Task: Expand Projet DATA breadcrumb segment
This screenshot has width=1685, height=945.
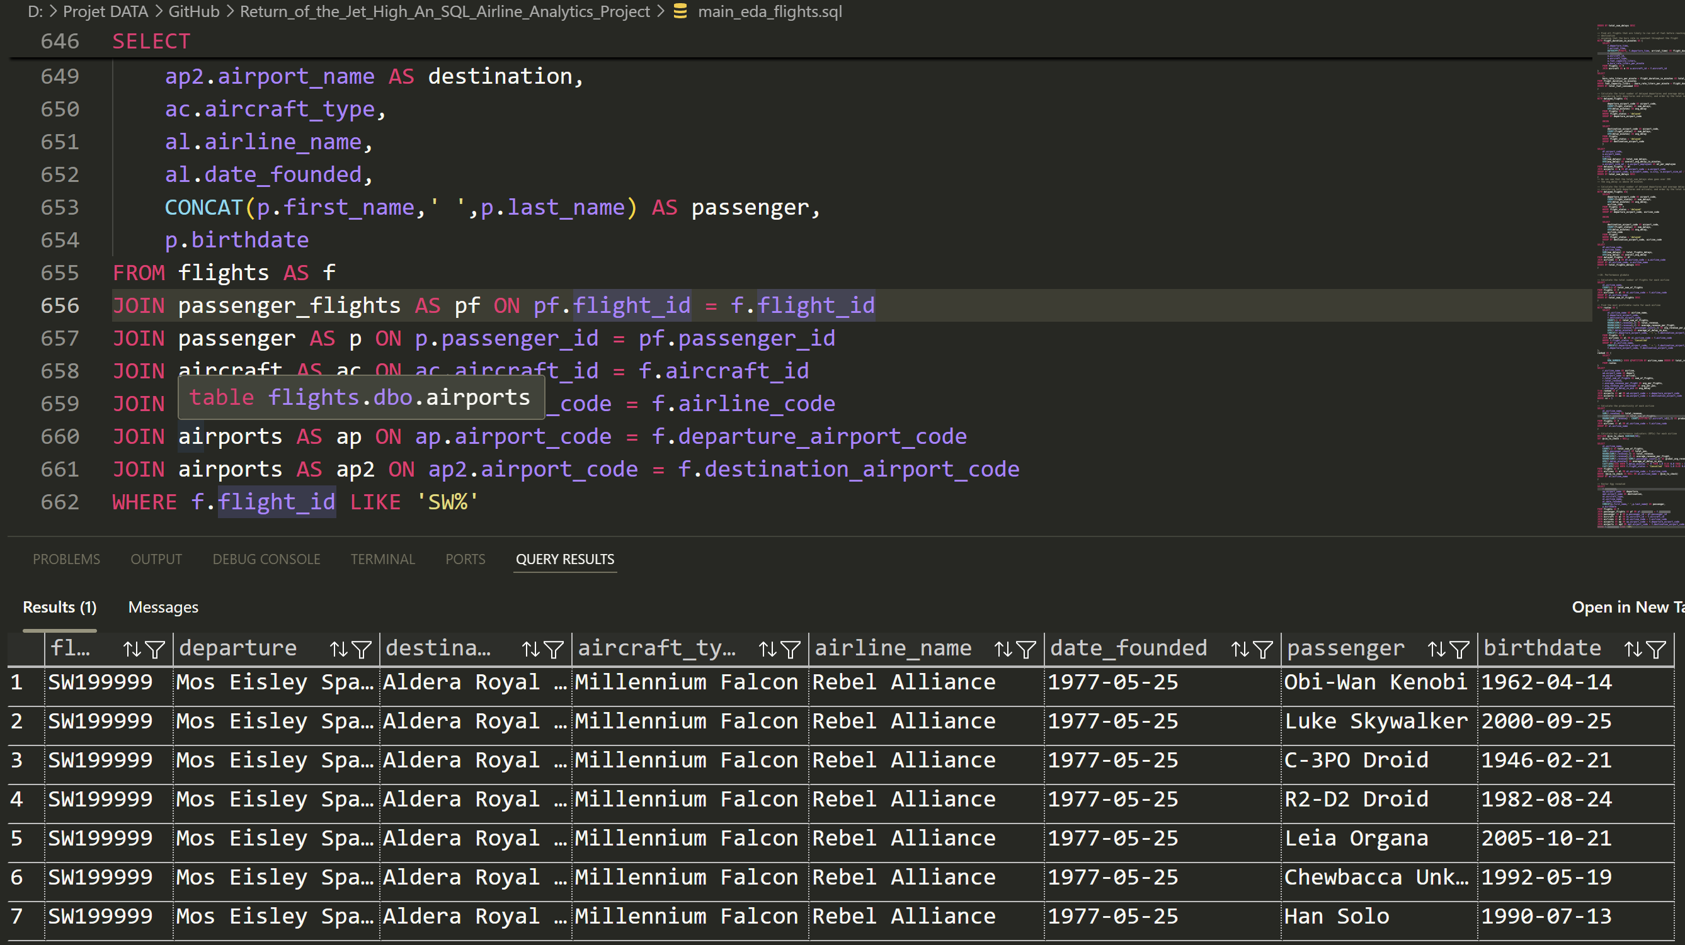Action: click(x=105, y=11)
